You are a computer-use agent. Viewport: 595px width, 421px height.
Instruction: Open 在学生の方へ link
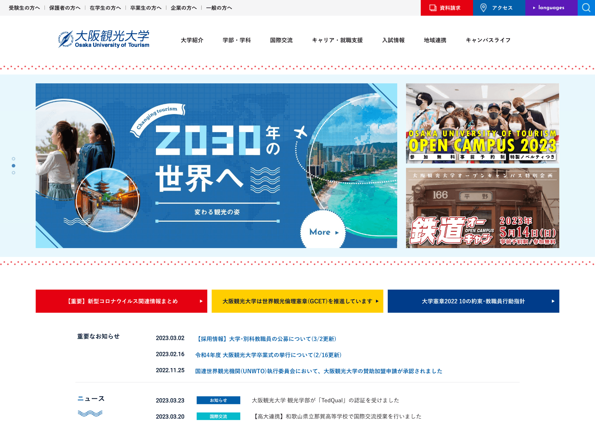click(105, 8)
